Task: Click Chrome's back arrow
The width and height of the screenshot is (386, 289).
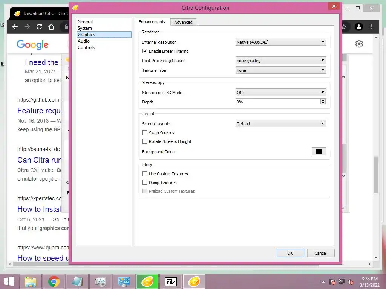Action: coord(15,27)
